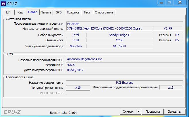Click the chipset revision 07 value
Screen dimensions: 189x117
177,35
